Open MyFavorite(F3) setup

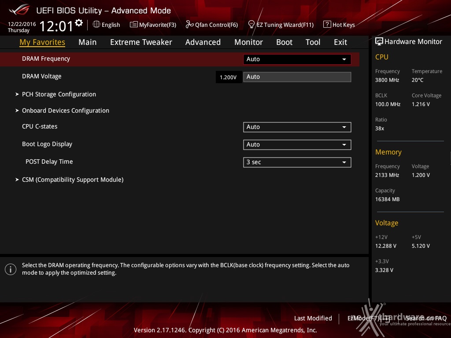(153, 25)
